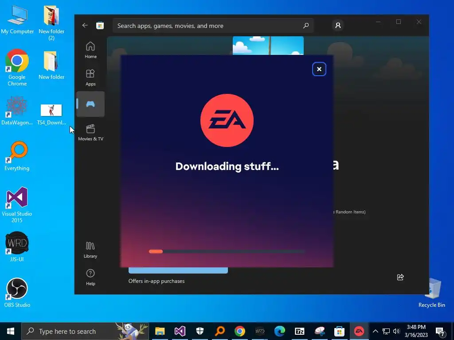Go back in Microsoft Store
The width and height of the screenshot is (454, 340).
click(x=85, y=25)
